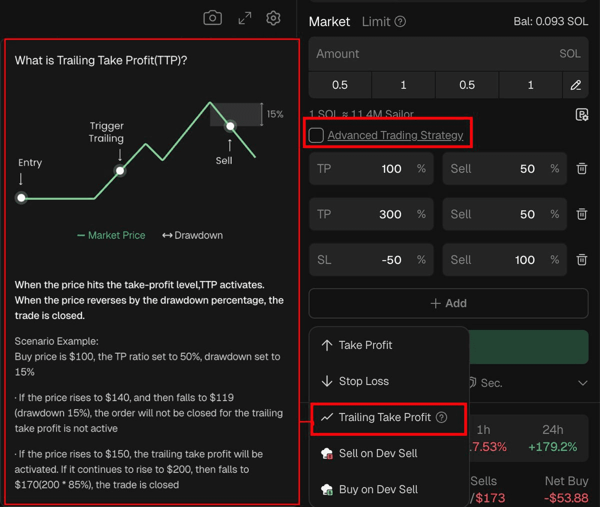The image size is (600, 507).
Task: Choose Take Profit from the strategy menu
Action: pyautogui.click(x=366, y=345)
